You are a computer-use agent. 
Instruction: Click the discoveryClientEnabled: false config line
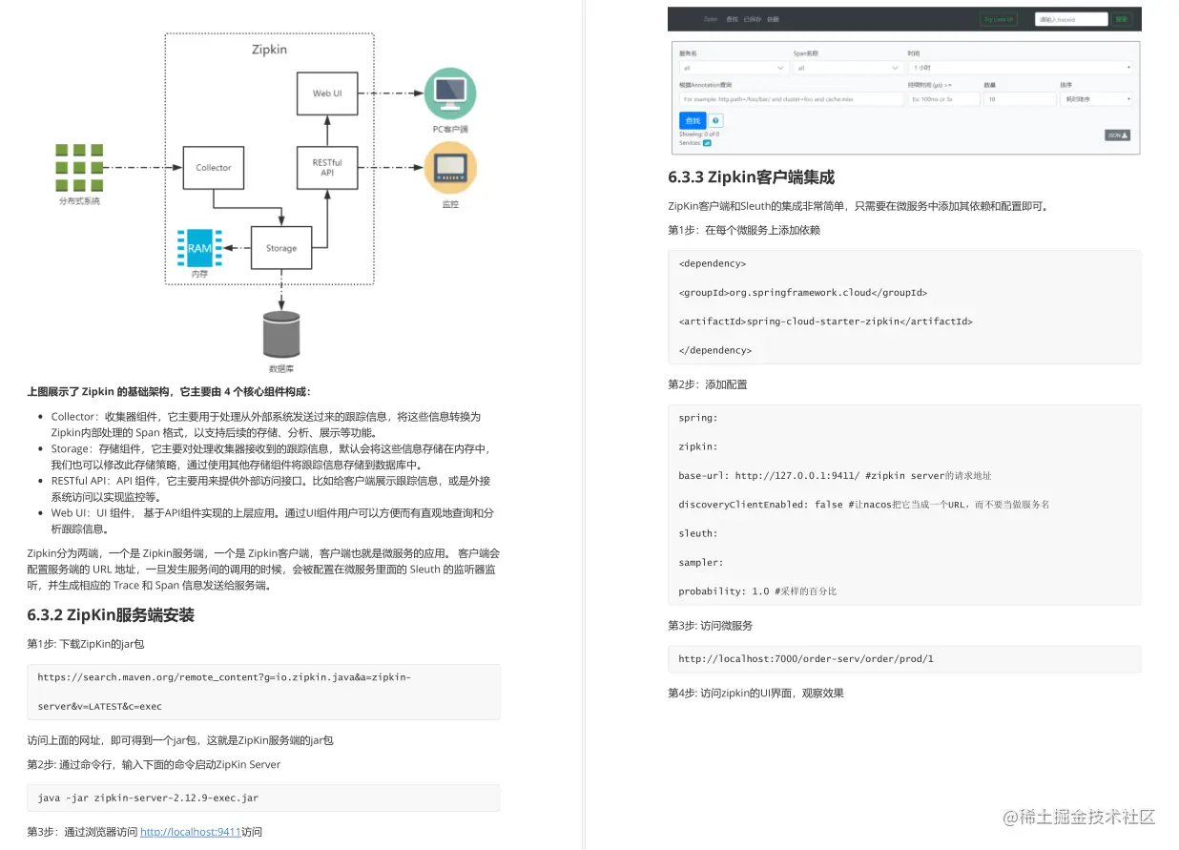864,504
